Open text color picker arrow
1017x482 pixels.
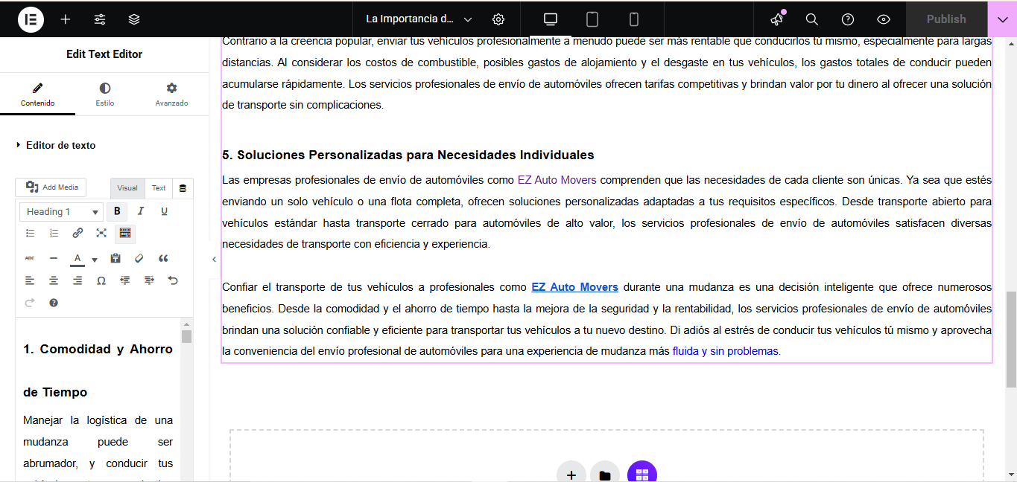click(x=95, y=260)
